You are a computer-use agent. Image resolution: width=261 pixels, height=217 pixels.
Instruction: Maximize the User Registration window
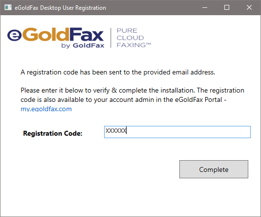pos(227,7)
